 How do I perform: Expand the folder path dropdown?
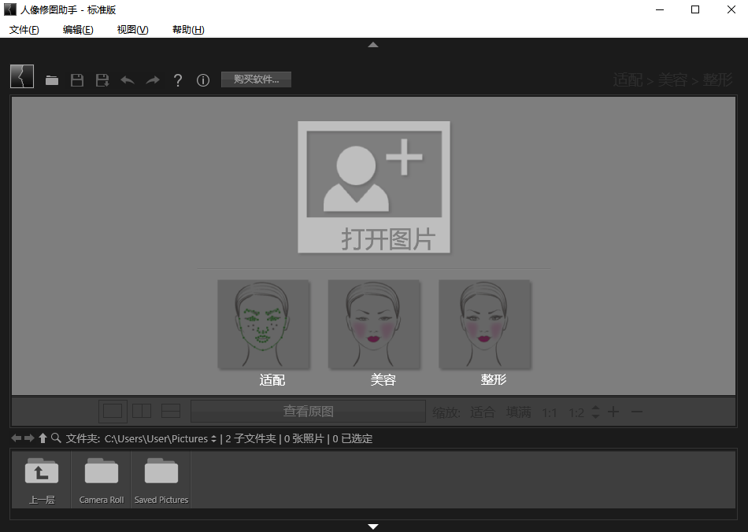pyautogui.click(x=213, y=439)
